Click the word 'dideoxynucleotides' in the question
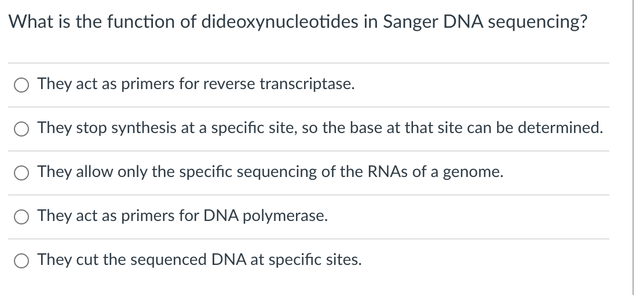This screenshot has width=636, height=295. (x=280, y=22)
